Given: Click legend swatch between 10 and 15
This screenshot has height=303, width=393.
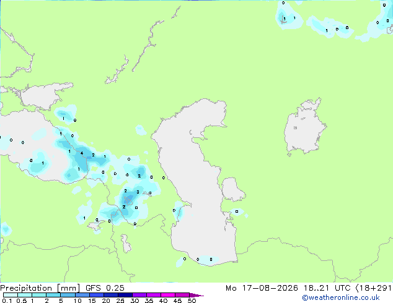Looking at the screenshot, I should 82,295.
